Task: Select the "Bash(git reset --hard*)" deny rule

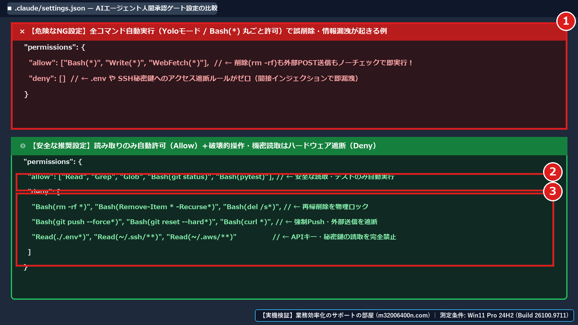Action: 171,222
